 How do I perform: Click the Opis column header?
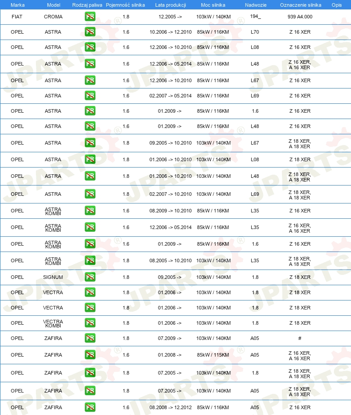[337, 5]
